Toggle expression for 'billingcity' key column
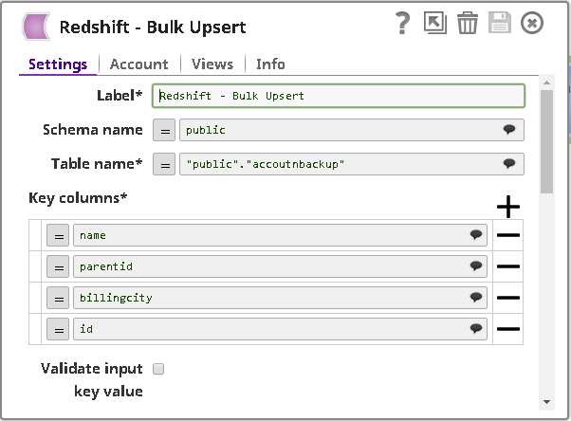Screen dimensions: 571x421 pos(58,299)
